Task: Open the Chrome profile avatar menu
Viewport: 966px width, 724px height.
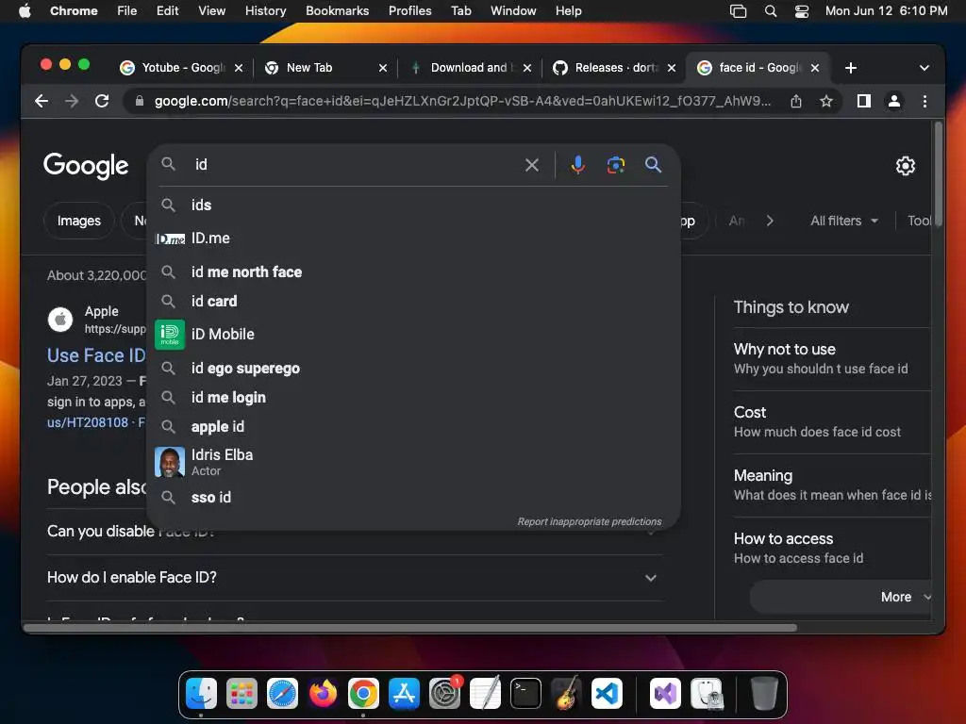Action: point(894,101)
